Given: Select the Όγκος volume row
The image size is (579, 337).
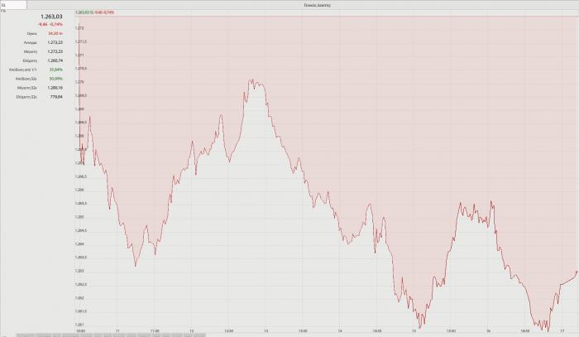Looking at the screenshot, I should (37, 33).
